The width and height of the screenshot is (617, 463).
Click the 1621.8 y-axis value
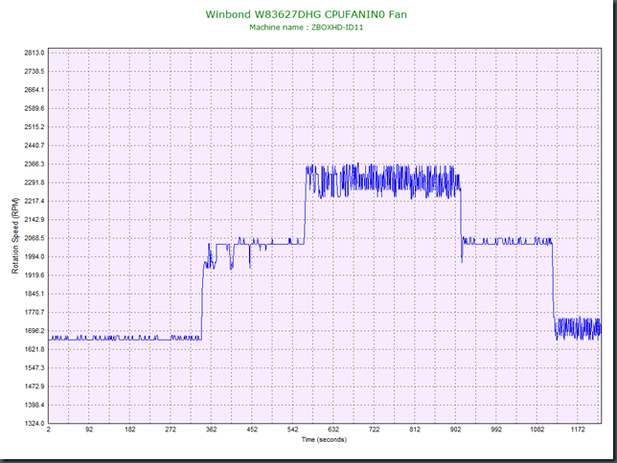coord(34,349)
